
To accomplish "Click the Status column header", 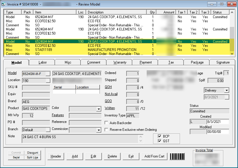I will click(220, 12).
